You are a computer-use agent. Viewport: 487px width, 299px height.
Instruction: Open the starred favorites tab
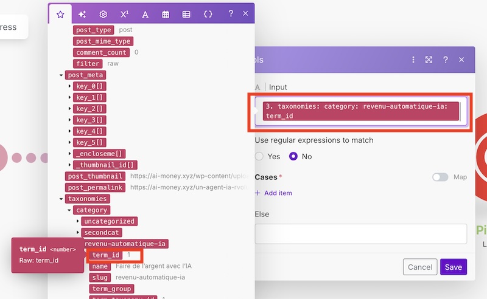tap(60, 14)
